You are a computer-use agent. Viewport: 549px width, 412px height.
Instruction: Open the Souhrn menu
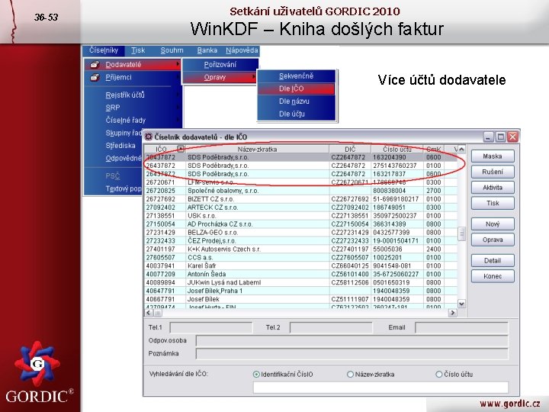tap(172, 50)
